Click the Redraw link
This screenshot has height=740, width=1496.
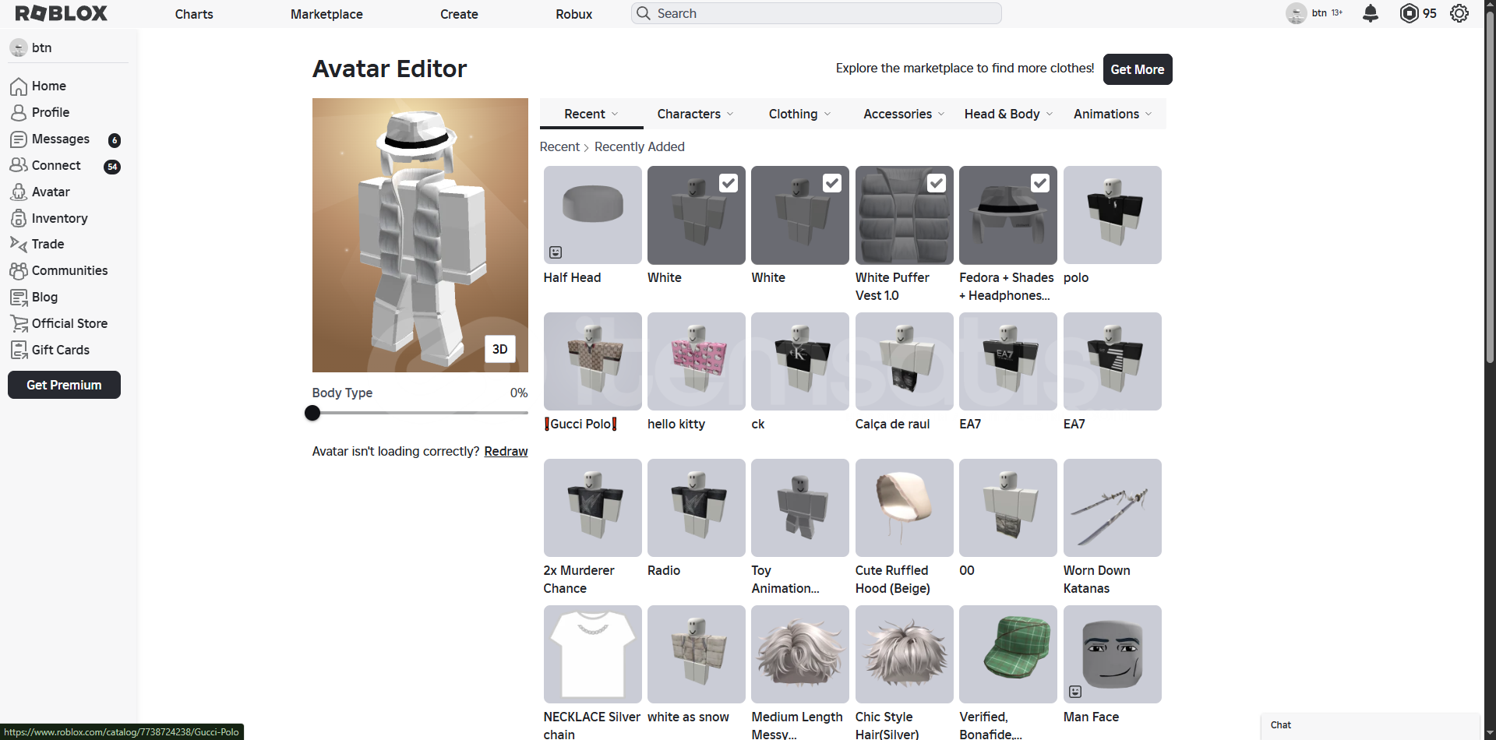coord(506,451)
